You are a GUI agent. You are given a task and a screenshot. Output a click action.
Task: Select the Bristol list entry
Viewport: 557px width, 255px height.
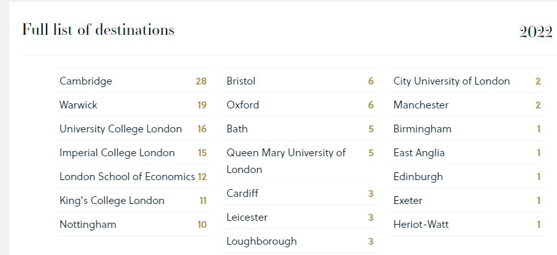pos(300,81)
